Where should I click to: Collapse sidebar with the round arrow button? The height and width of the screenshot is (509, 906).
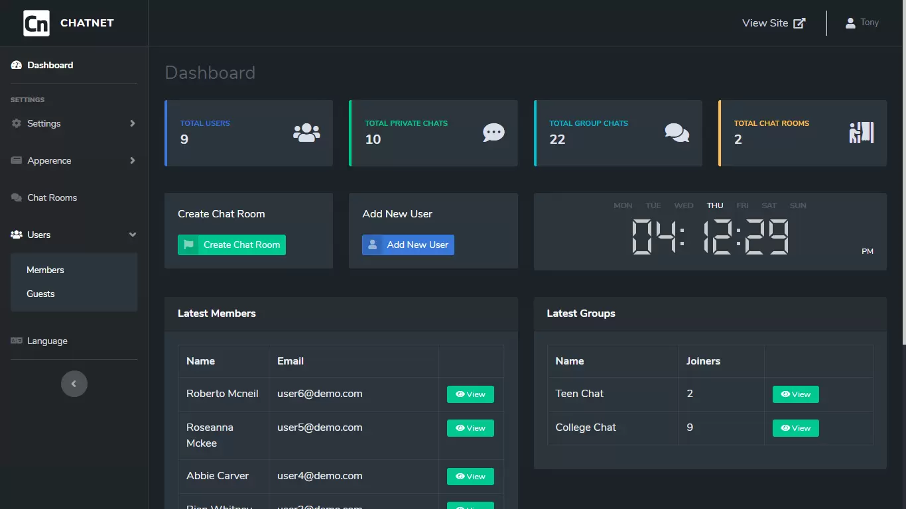74,384
